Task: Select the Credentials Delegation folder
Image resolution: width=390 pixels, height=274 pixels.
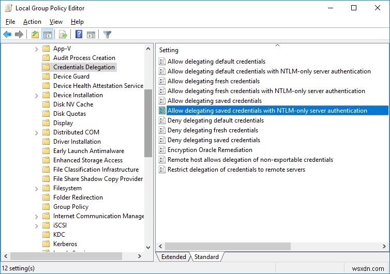Action: click(79, 67)
